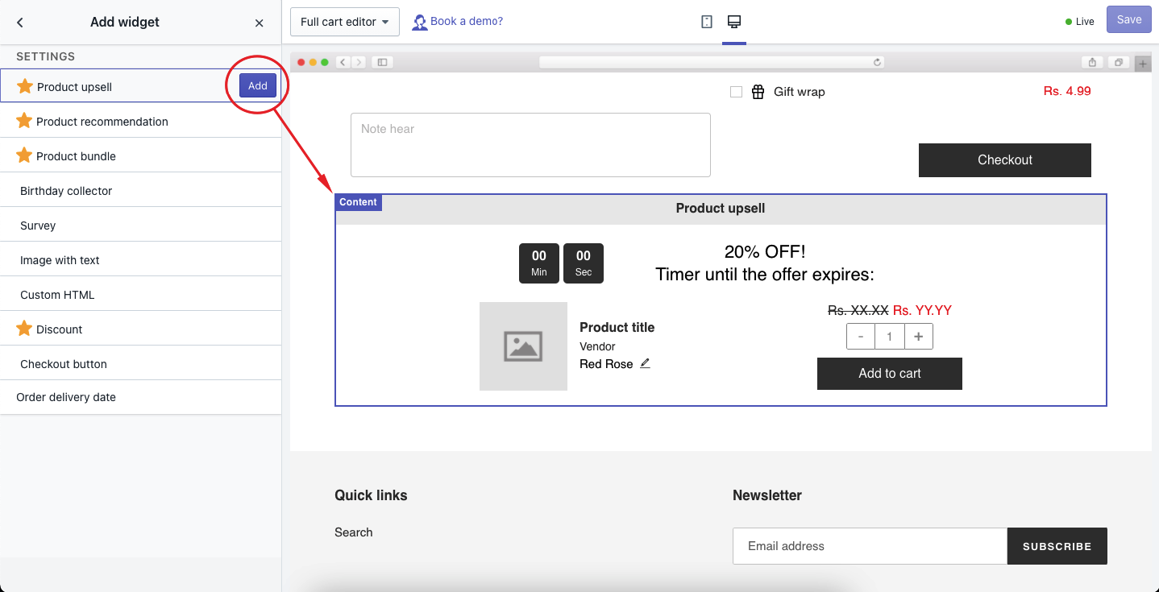Click star icon beside Product recommendation
Image resolution: width=1159 pixels, height=592 pixels.
pos(24,120)
